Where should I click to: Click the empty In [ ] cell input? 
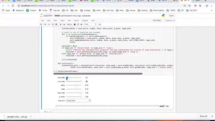click(113, 112)
